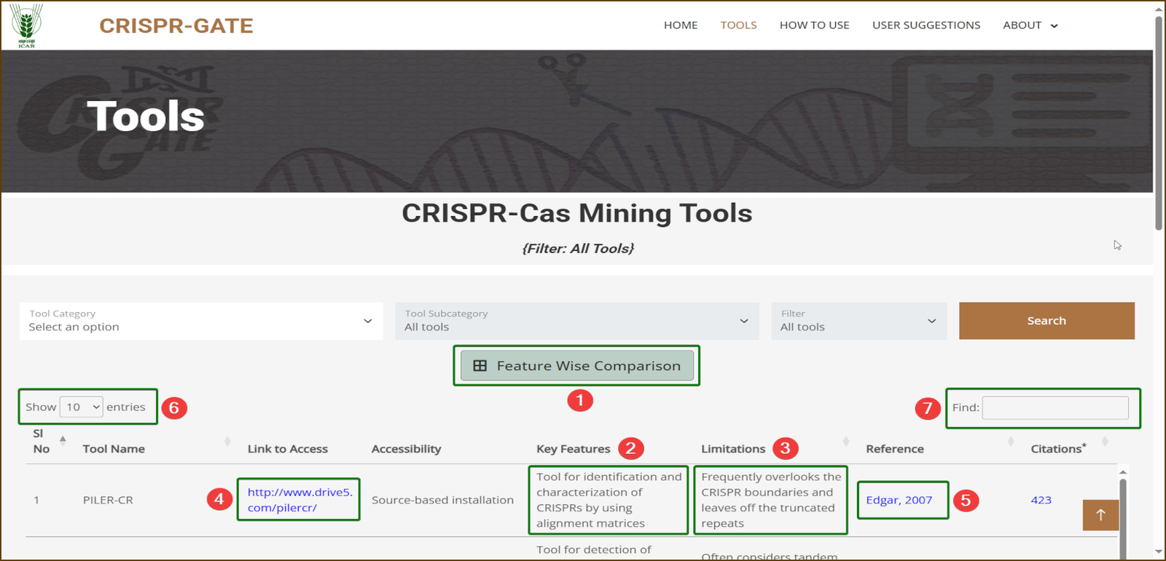Image resolution: width=1166 pixels, height=561 pixels.
Task: Sort table by Sl No column
Action: [x=63, y=440]
